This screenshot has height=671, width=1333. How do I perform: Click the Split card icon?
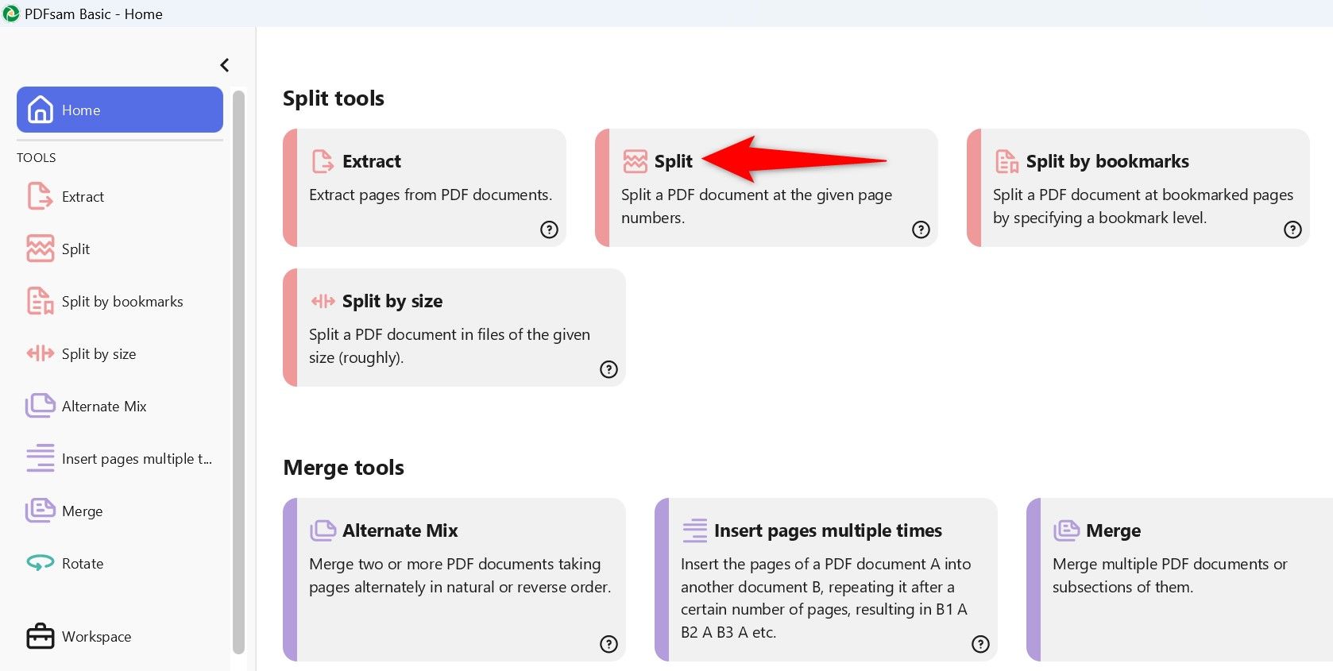click(x=635, y=161)
